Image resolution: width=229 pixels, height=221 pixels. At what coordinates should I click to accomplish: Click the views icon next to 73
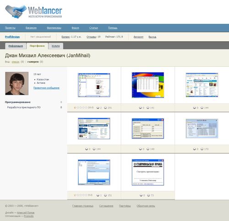pyautogui.click(x=148, y=195)
